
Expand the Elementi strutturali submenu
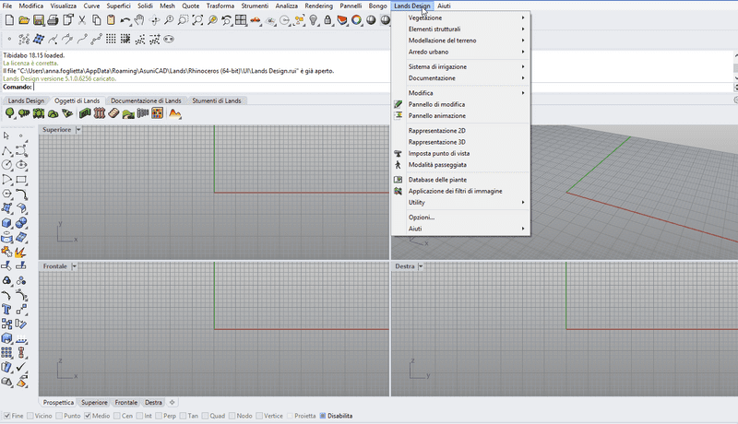click(x=460, y=29)
